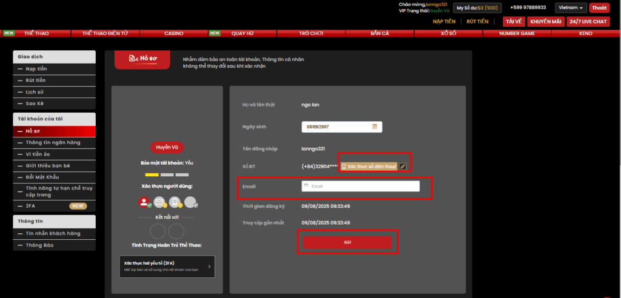
Task: Click the fourth grey verification circle icon
Action: coord(191,203)
